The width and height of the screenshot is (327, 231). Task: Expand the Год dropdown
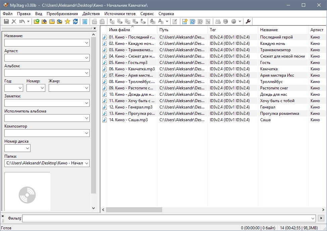(20, 88)
